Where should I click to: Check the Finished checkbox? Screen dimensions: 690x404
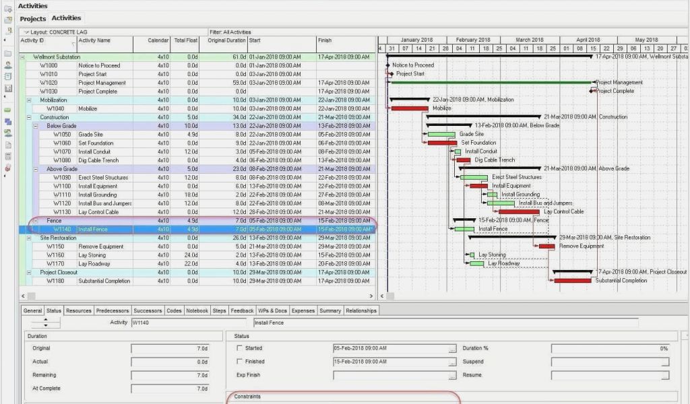click(x=239, y=362)
